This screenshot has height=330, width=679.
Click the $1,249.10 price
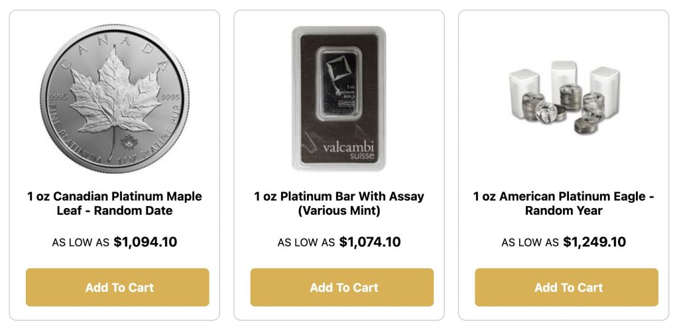(594, 242)
